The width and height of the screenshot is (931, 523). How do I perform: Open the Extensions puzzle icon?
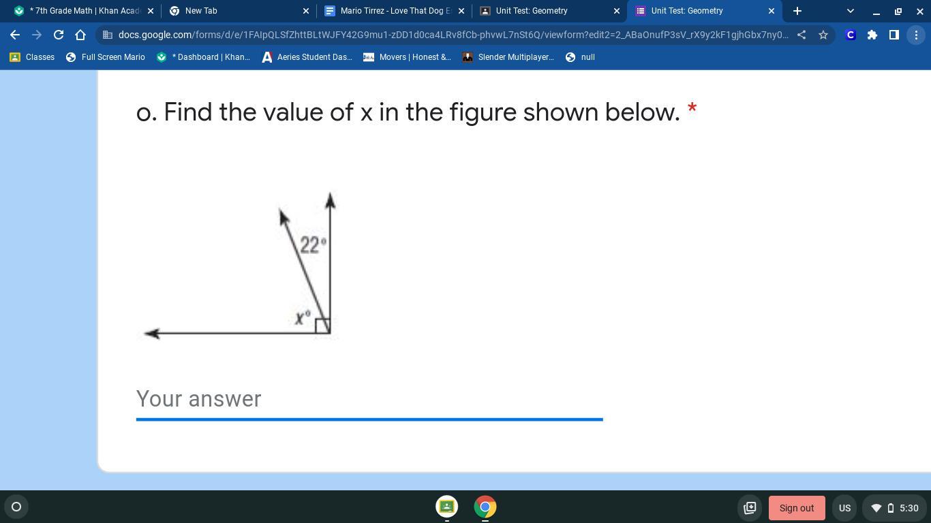[x=872, y=35]
